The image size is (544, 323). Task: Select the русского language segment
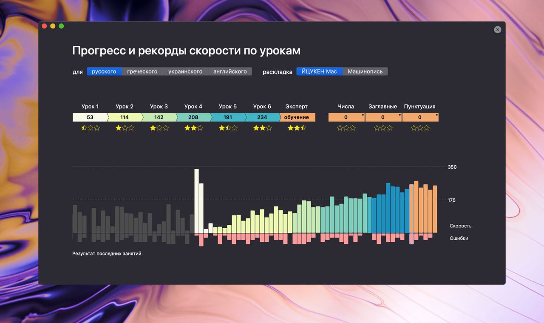pyautogui.click(x=104, y=71)
